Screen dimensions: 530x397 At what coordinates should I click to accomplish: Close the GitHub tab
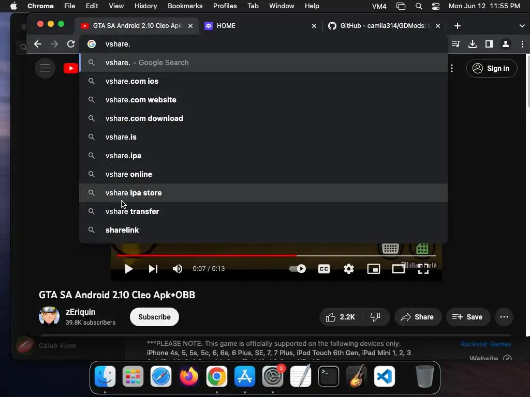[438, 26]
